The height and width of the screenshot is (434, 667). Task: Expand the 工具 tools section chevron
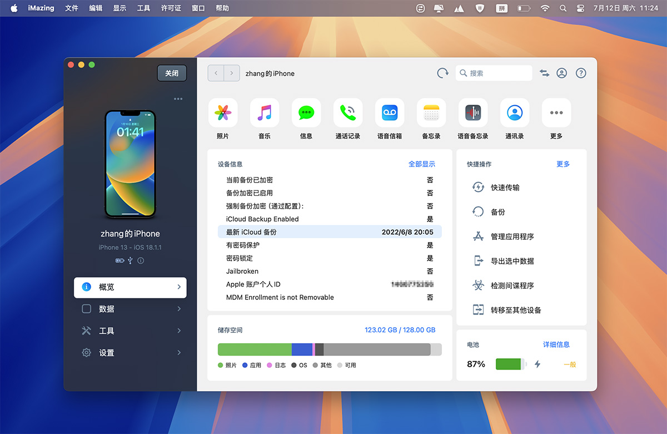pyautogui.click(x=179, y=331)
